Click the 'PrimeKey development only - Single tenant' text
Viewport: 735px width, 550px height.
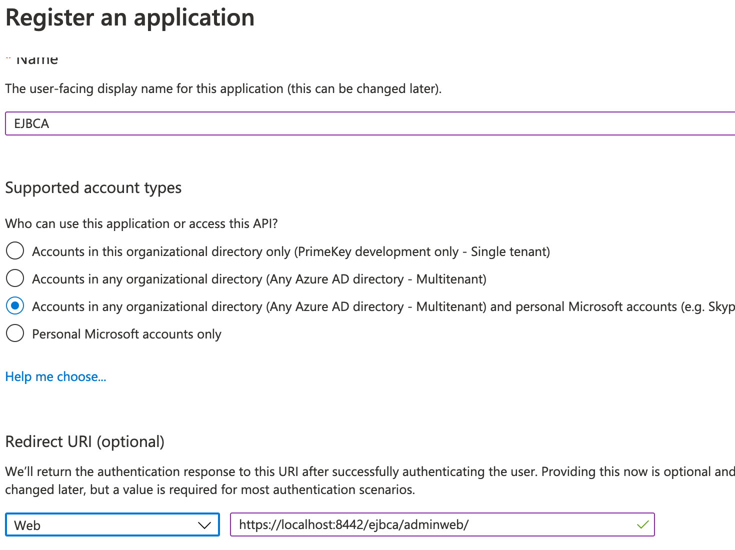coord(422,251)
